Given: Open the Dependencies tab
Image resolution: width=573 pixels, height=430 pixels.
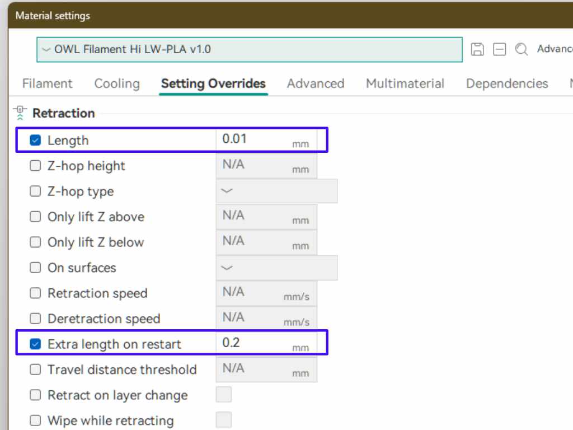Looking at the screenshot, I should click(x=506, y=83).
